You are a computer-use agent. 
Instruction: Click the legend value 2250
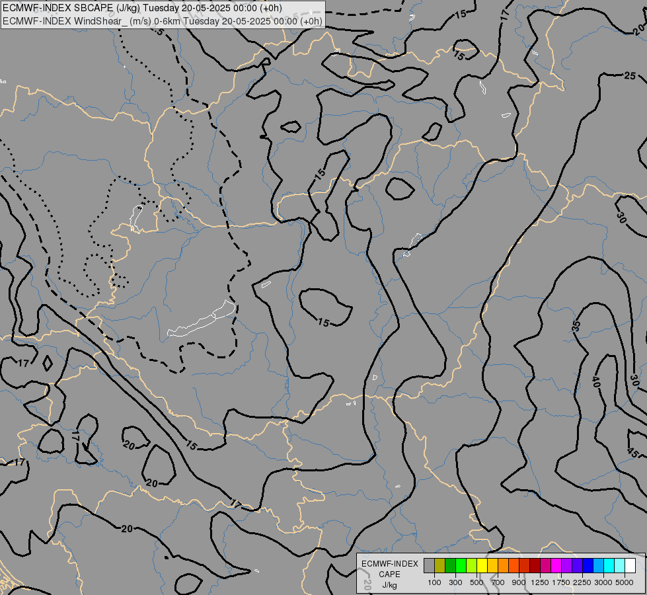(582, 582)
